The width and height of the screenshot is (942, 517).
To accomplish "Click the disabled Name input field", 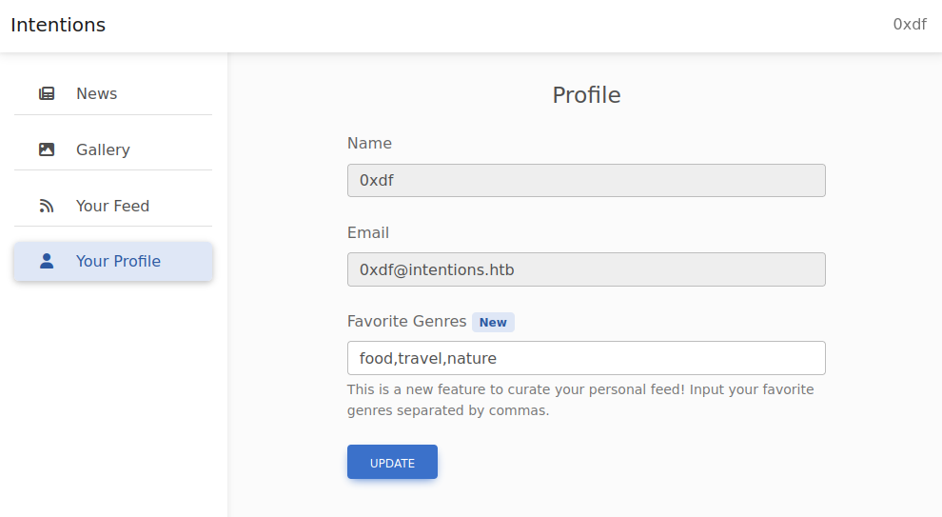I will pos(585,180).
